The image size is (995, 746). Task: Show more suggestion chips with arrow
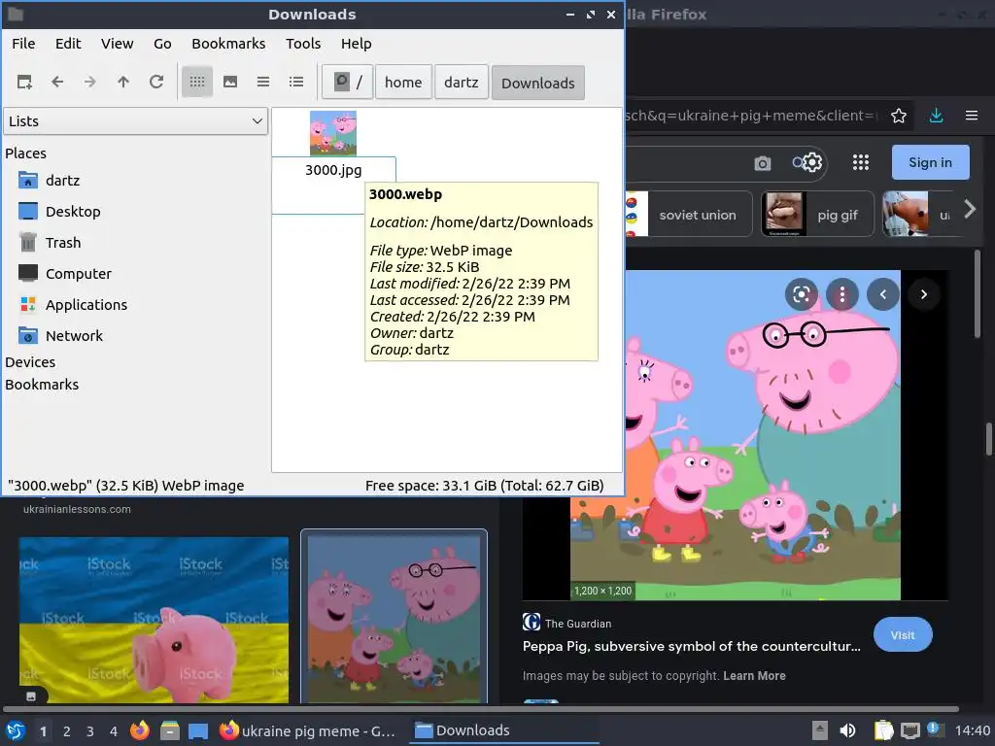point(969,209)
